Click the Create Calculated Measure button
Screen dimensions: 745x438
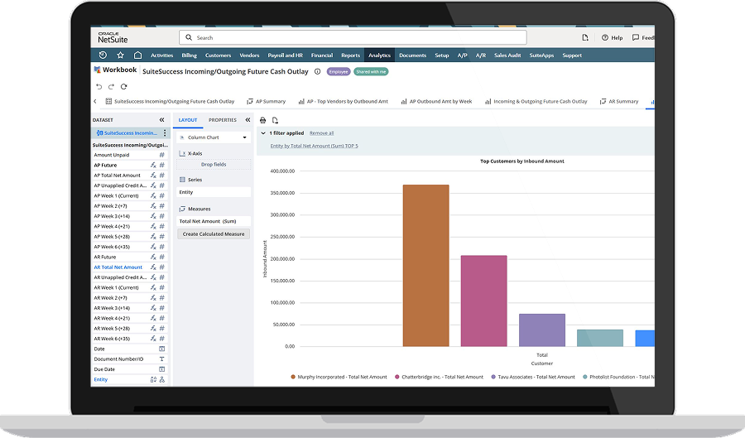point(214,234)
